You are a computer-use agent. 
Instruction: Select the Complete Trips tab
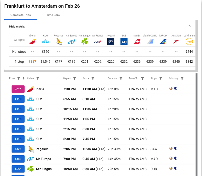click(20, 15)
